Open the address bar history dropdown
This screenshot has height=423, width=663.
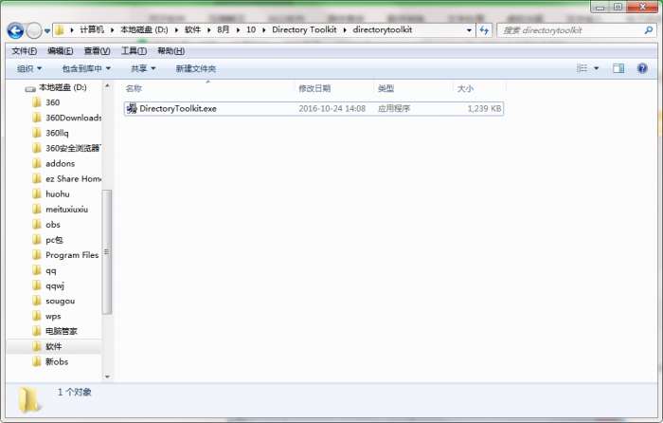point(469,30)
